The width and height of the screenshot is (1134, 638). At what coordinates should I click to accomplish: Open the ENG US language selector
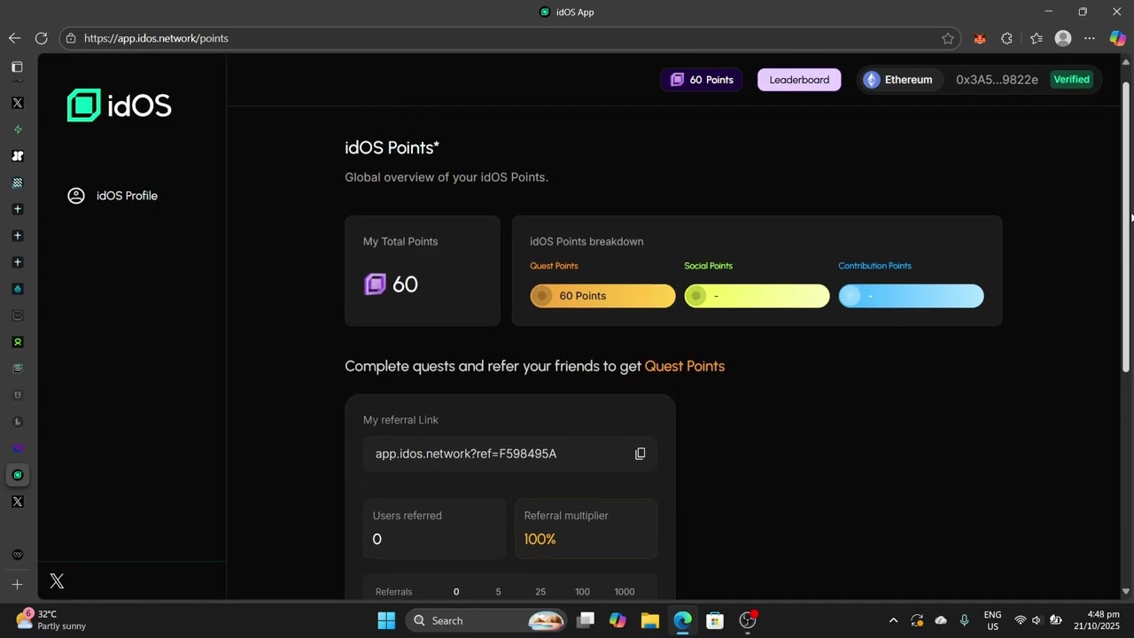tap(993, 620)
